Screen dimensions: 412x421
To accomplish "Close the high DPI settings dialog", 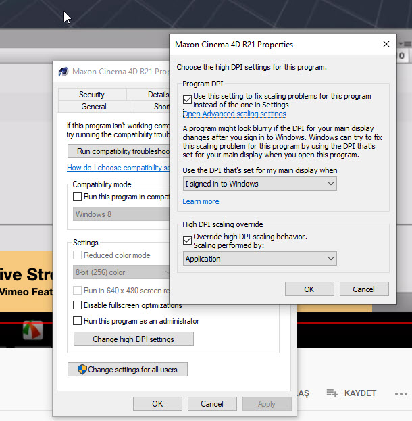I will 386,44.
